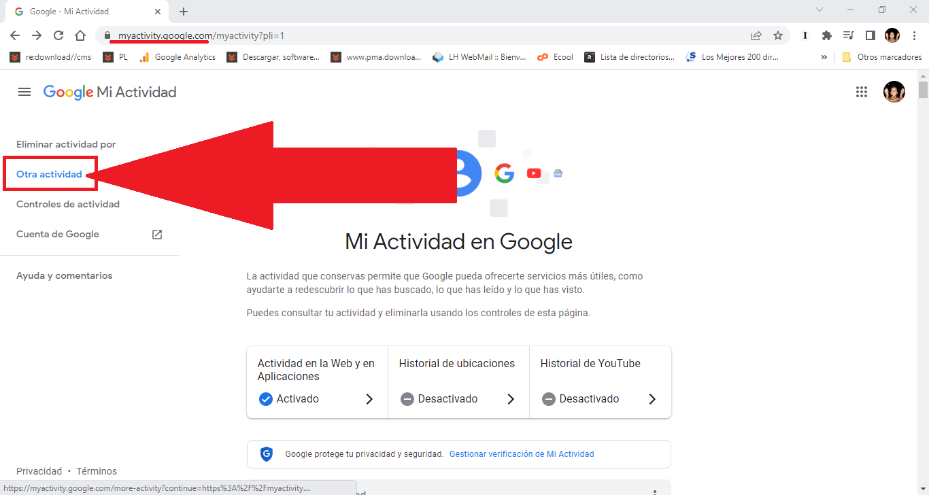Select Otra actividad in the sidebar
This screenshot has width=929, height=495.
coord(49,175)
